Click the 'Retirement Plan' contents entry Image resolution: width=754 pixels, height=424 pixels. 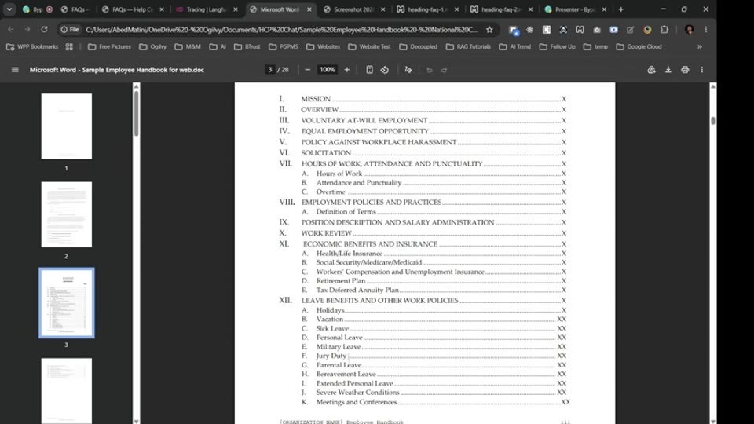point(340,281)
